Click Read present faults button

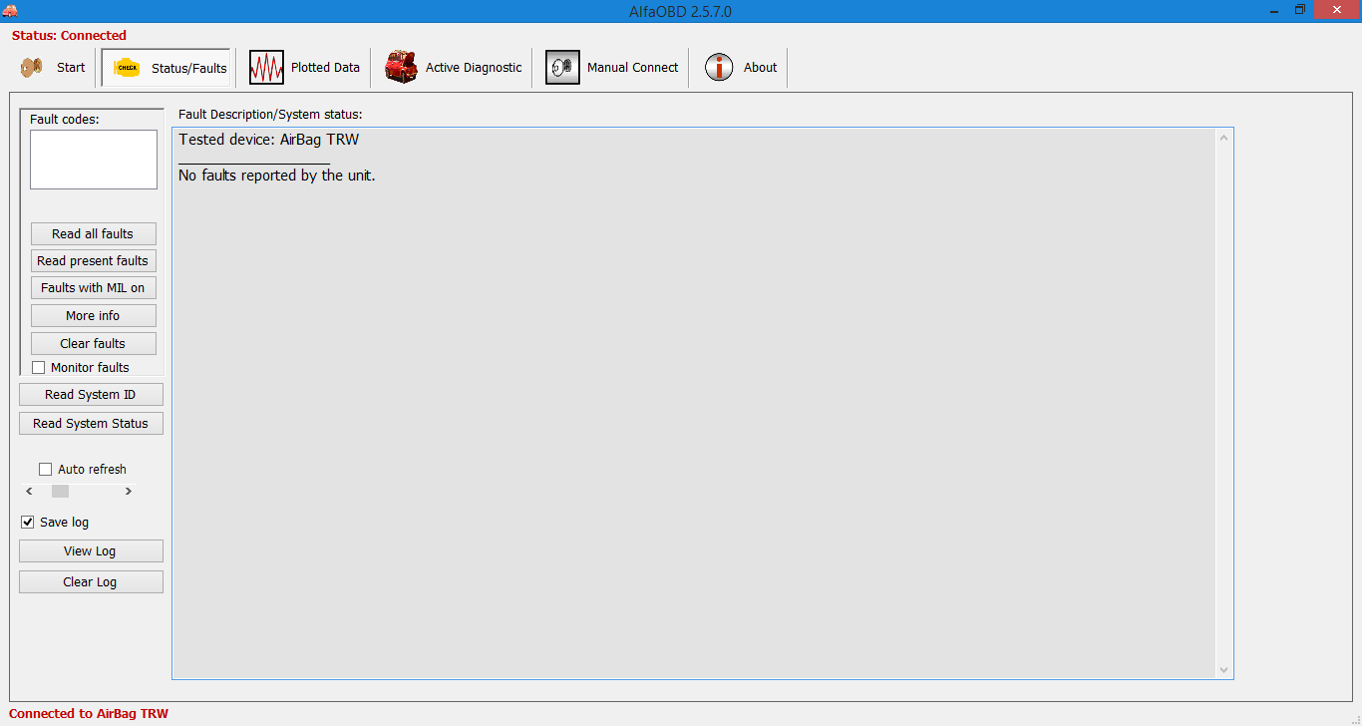tap(93, 261)
